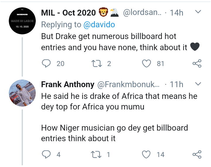This screenshot has height=167, width=211.
Task: Open the @Frankmbonuk... handle
Action: pyautogui.click(x=128, y=85)
